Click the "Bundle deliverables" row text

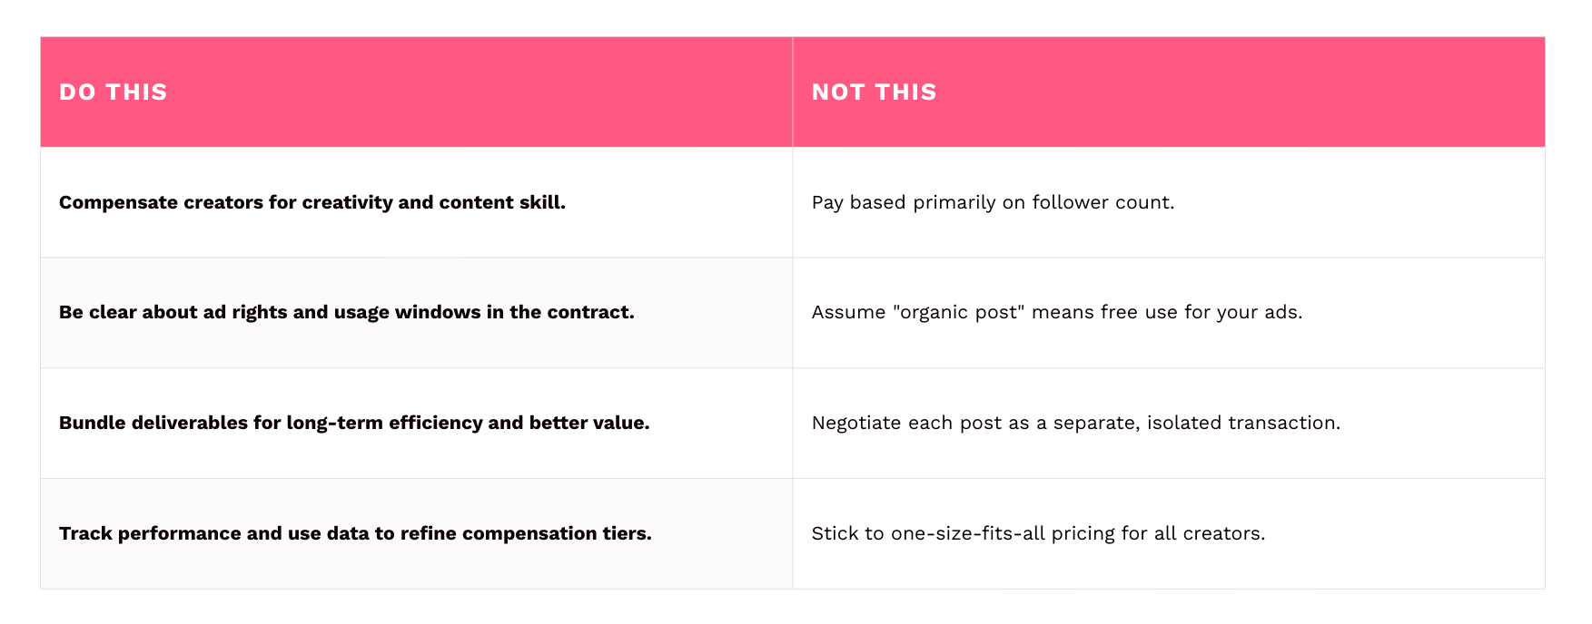click(353, 423)
